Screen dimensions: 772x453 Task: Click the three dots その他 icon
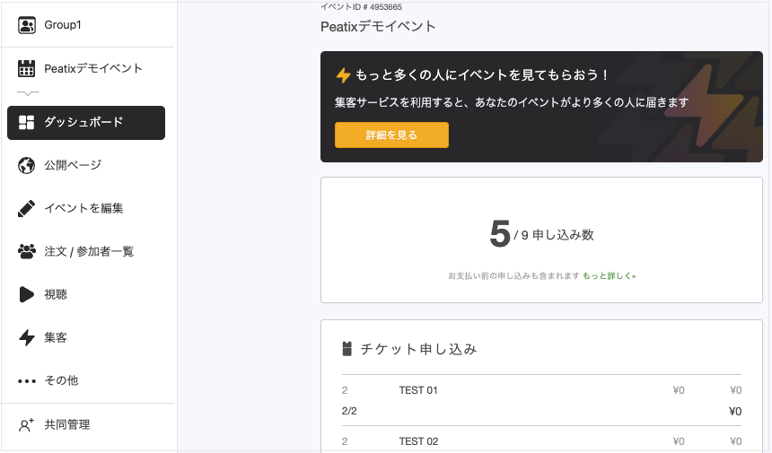pyautogui.click(x=27, y=380)
